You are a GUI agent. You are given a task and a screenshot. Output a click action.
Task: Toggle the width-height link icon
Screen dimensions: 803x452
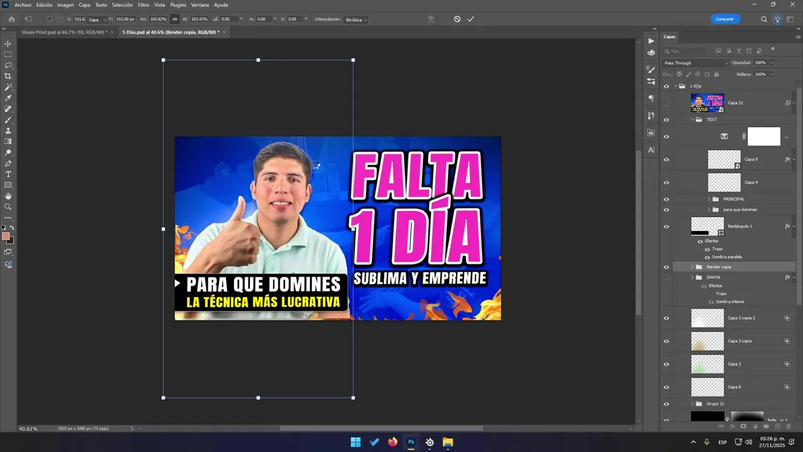tap(174, 19)
